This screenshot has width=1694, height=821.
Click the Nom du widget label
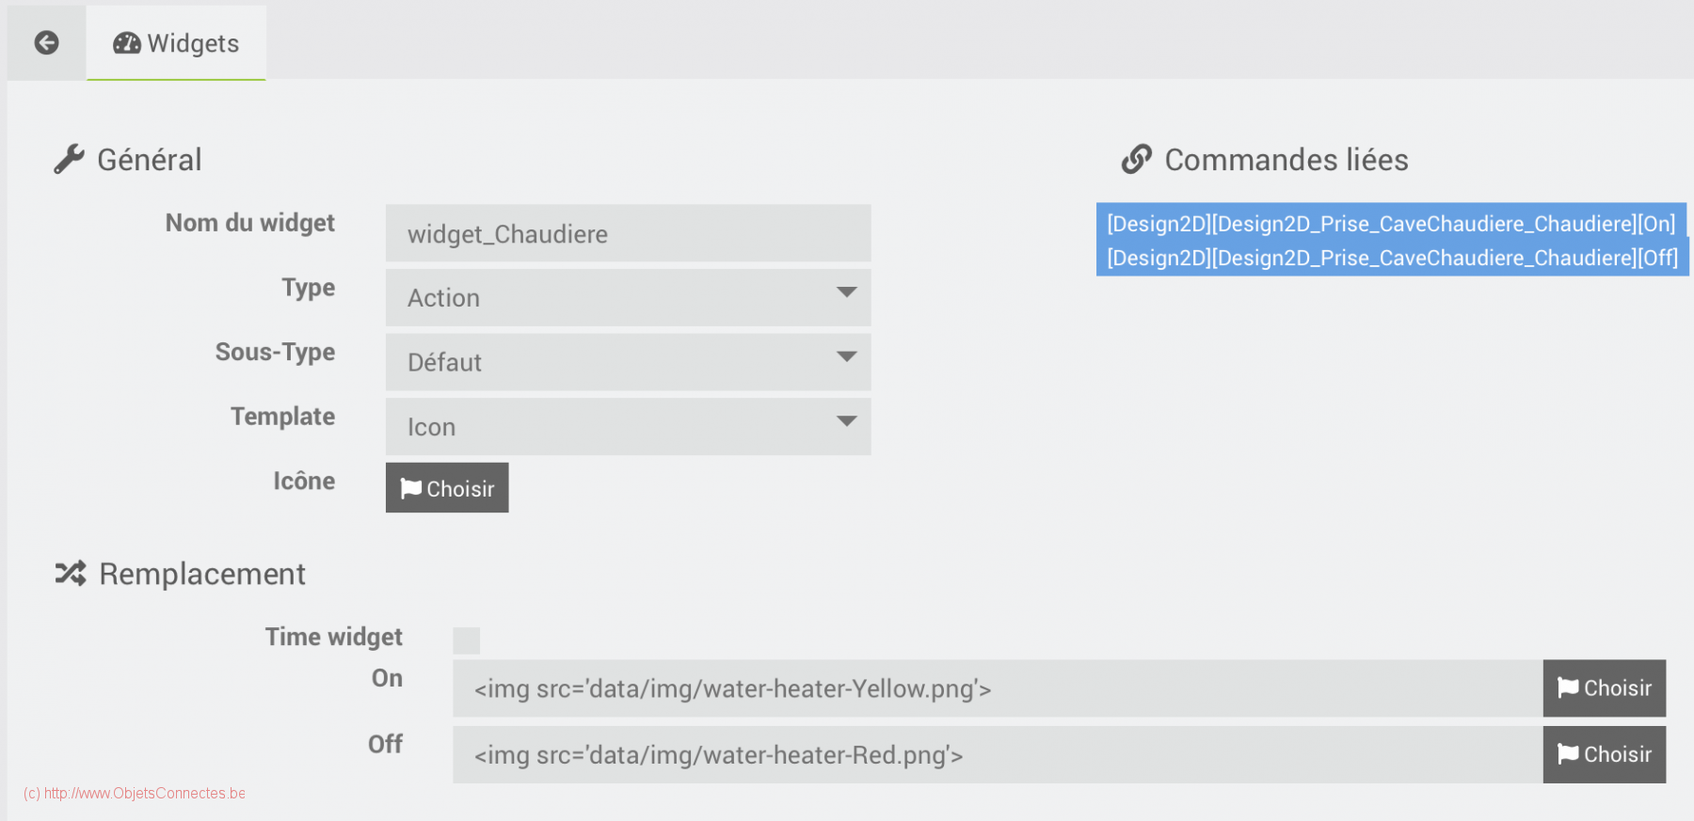pyautogui.click(x=250, y=223)
